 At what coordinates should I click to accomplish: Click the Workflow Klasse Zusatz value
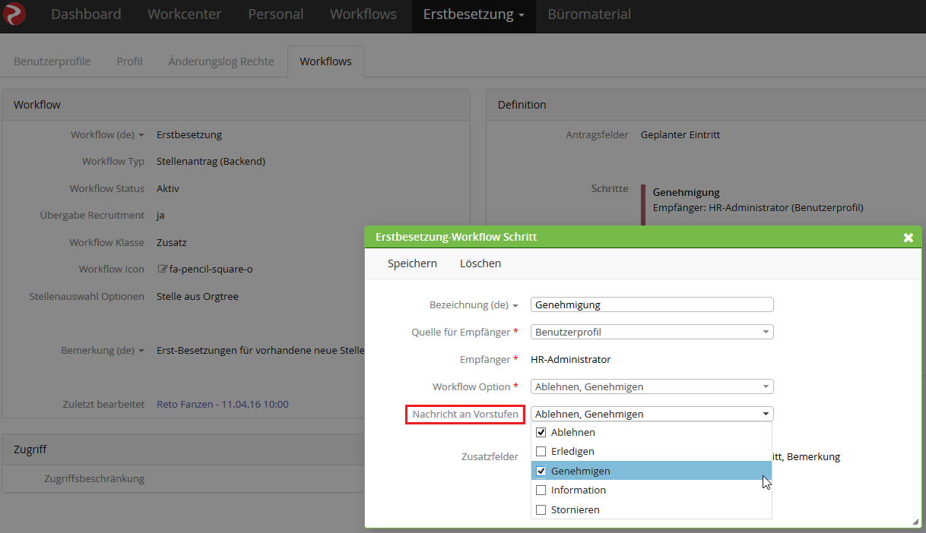tap(172, 243)
